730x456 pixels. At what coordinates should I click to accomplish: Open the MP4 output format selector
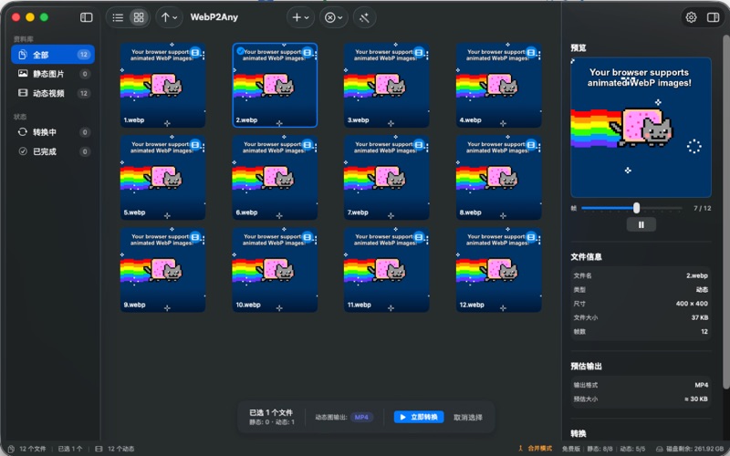(x=361, y=417)
